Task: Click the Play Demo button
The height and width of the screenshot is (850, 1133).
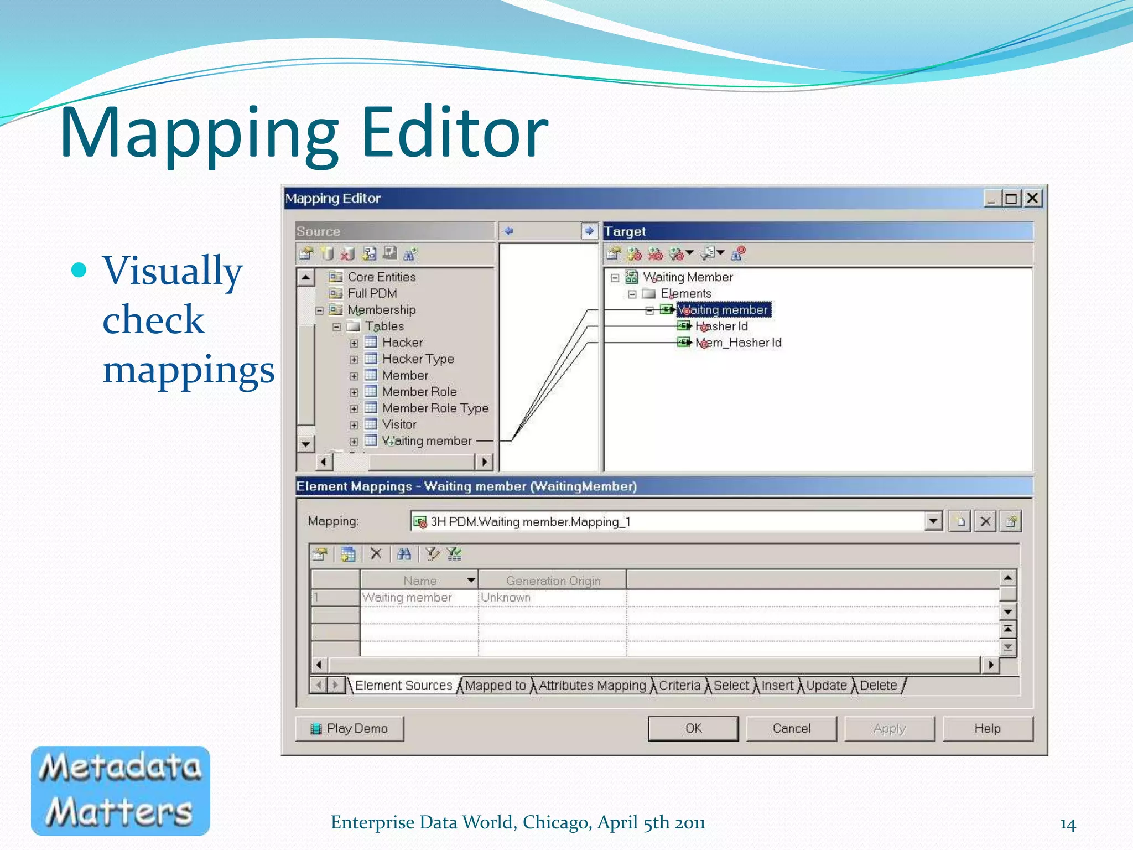Action: point(350,728)
